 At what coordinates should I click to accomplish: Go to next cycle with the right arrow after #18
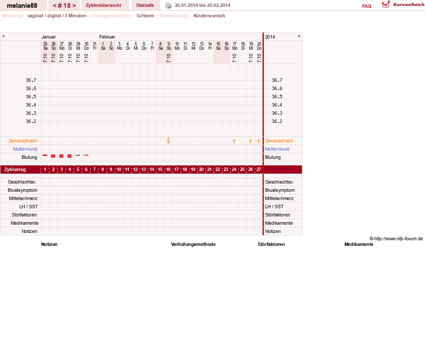pos(74,6)
